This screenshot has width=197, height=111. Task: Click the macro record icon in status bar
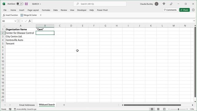click(x=10, y=109)
